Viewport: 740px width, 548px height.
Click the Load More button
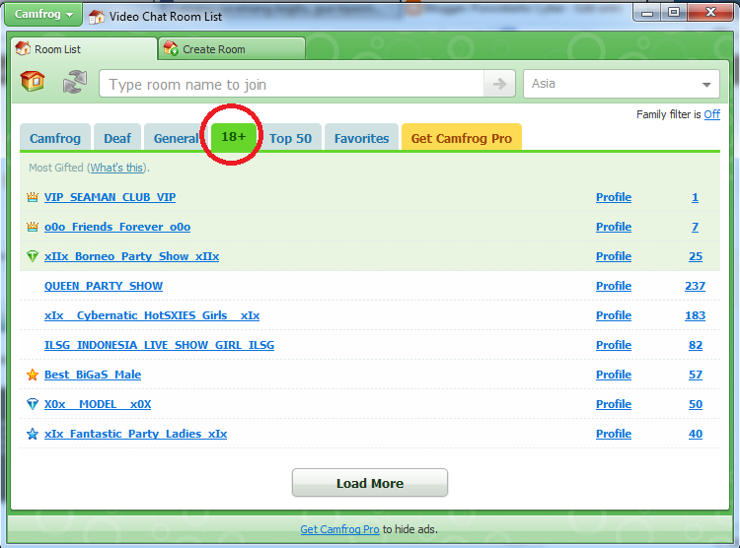pyautogui.click(x=370, y=483)
